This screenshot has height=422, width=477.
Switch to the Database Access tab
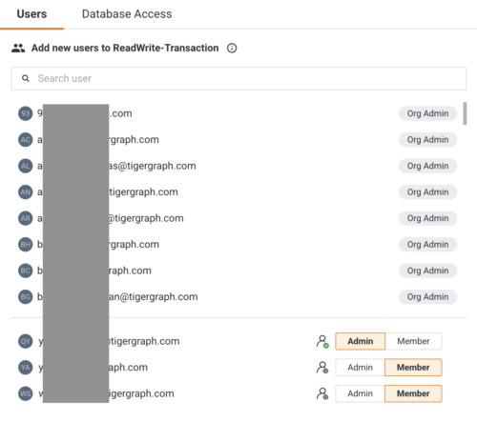point(127,14)
